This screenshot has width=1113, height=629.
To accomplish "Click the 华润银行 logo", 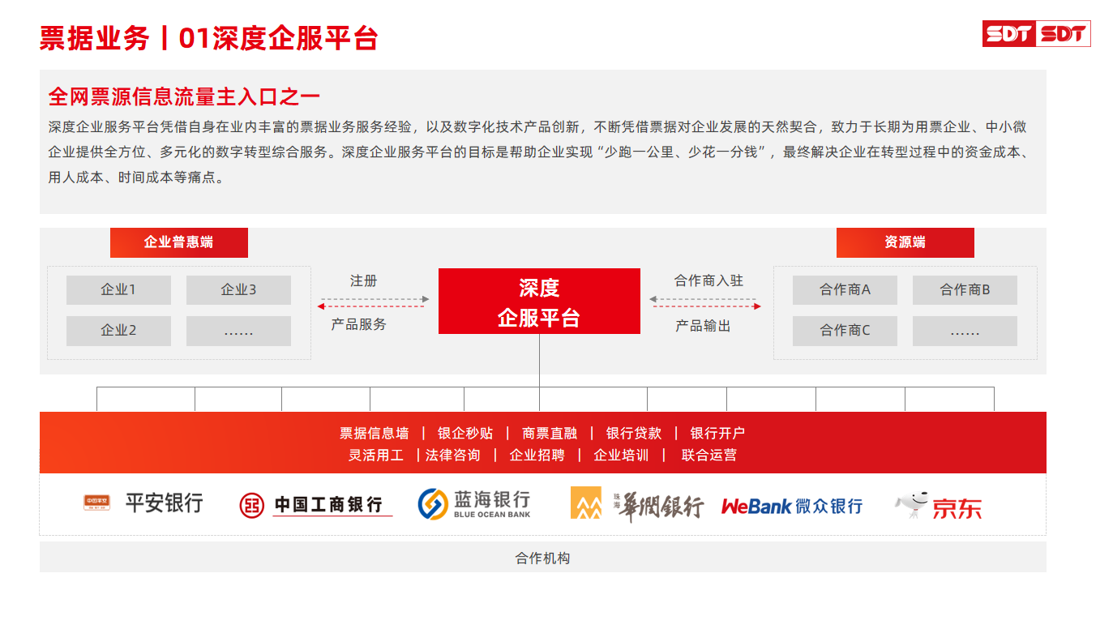I will click(636, 505).
